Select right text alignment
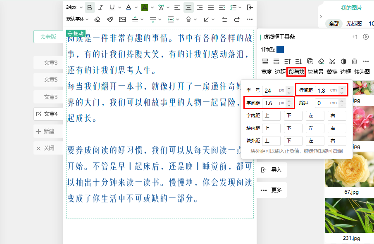The width and height of the screenshot is (374, 244). [200, 7]
